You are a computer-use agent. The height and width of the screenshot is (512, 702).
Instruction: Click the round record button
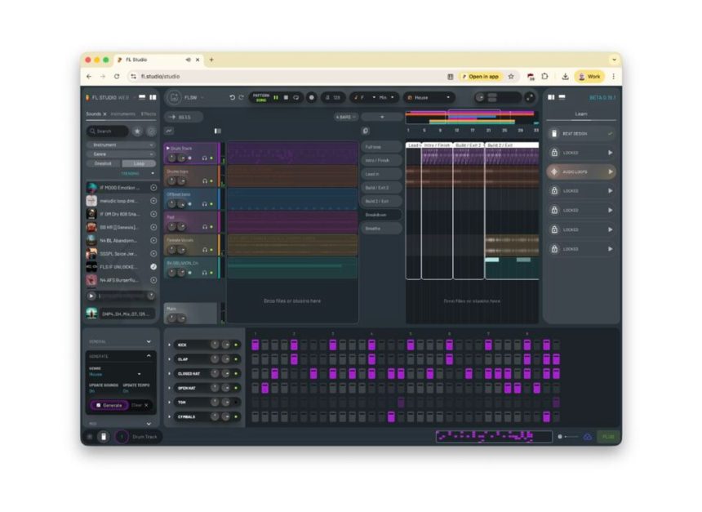(x=312, y=97)
